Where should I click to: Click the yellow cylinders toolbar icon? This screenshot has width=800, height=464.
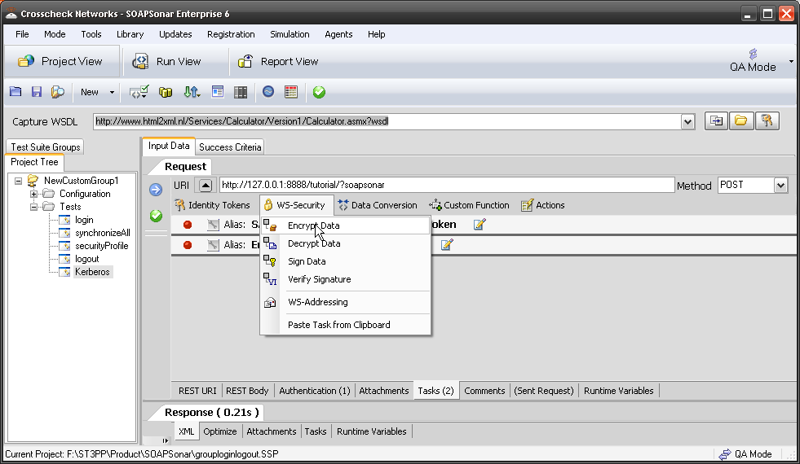point(166,92)
